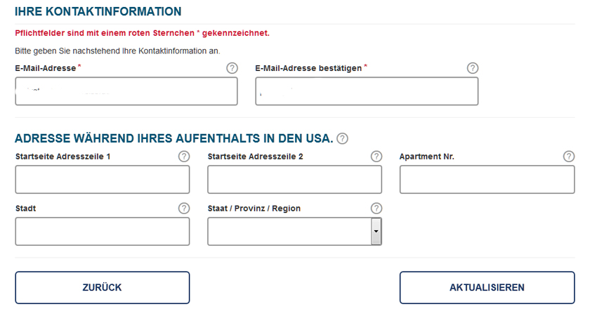Show help for Stadt field

coord(184,209)
